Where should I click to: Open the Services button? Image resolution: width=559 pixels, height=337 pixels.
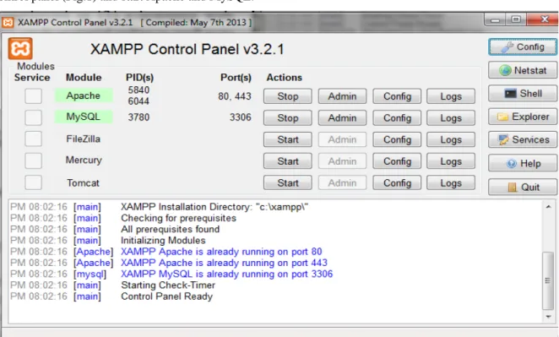click(x=523, y=140)
